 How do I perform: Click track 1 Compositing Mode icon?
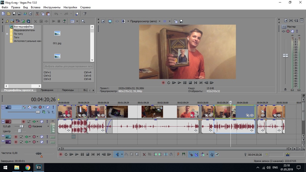[x=44, y=112]
